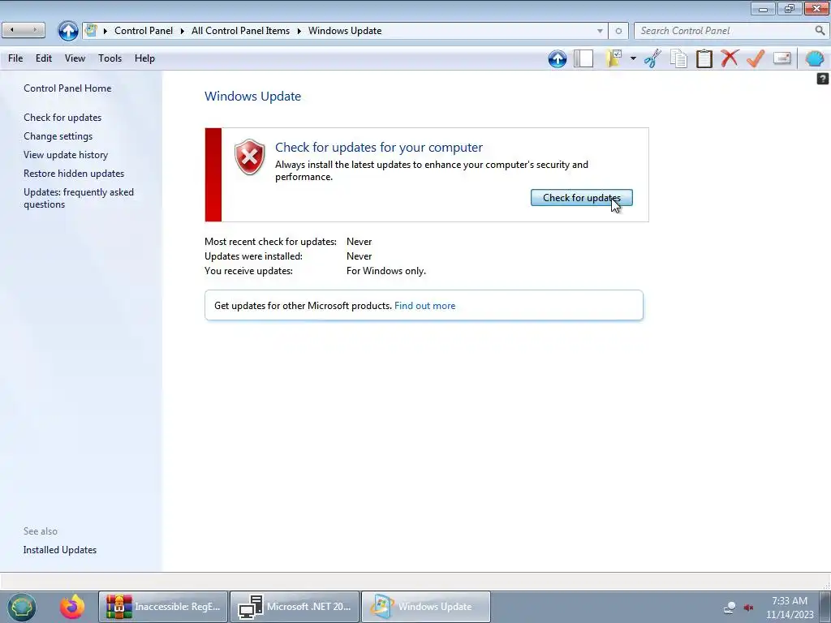Click the 'See also' label
Screen dimensions: 831x623
click(41, 531)
